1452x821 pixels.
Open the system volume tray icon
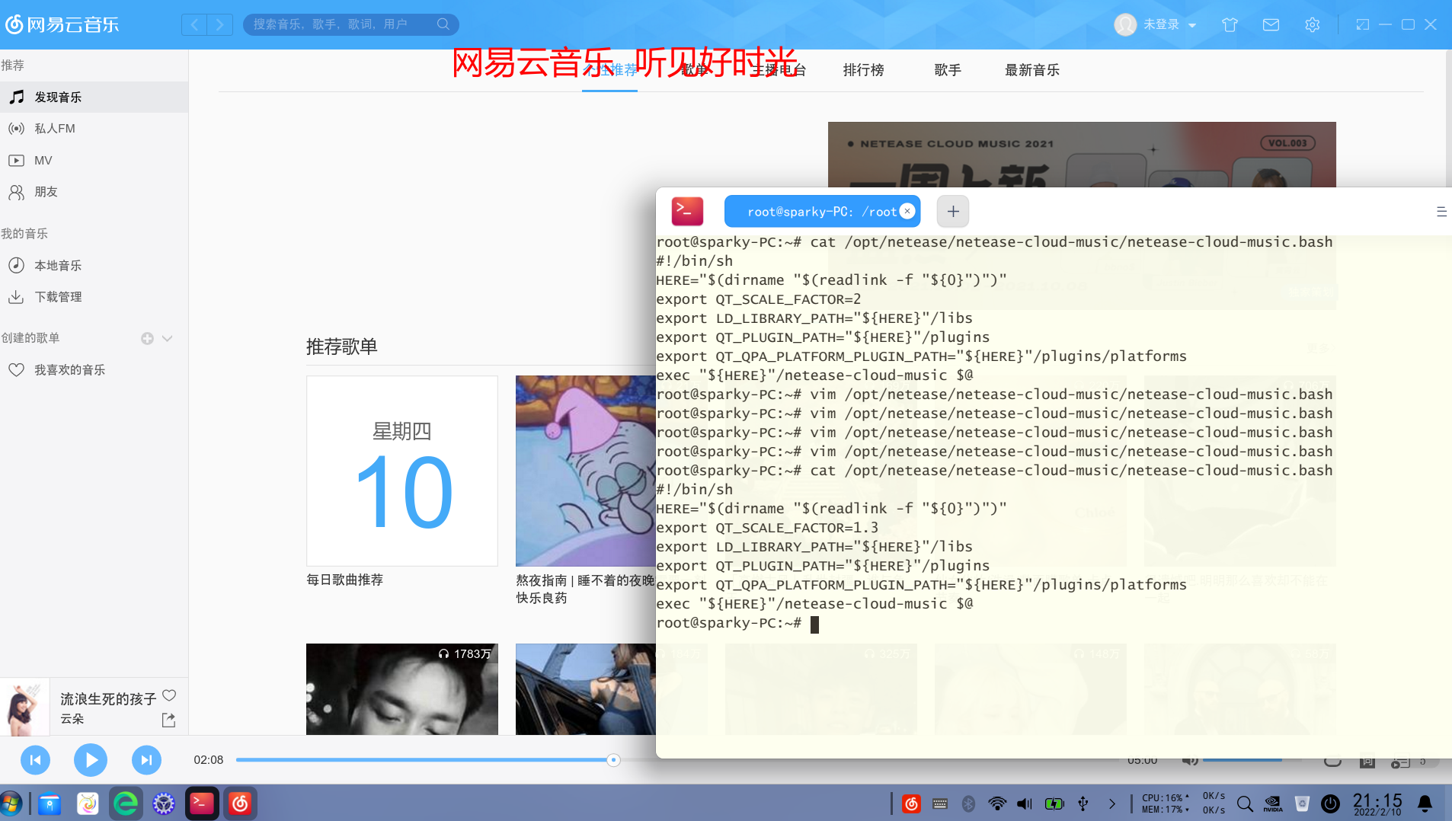(x=1025, y=803)
